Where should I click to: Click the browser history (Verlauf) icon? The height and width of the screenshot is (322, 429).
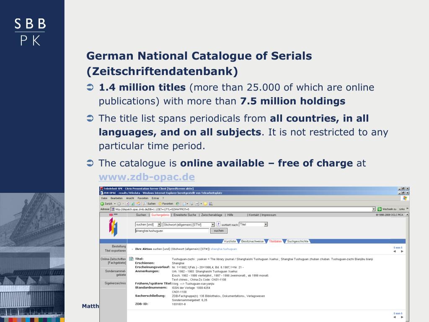pyautogui.click(x=178, y=204)
